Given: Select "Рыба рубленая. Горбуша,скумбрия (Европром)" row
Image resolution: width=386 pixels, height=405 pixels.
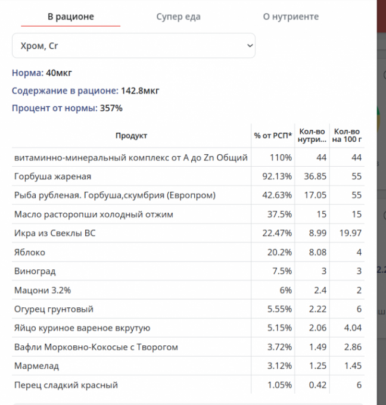Looking at the screenshot, I should 114,195.
